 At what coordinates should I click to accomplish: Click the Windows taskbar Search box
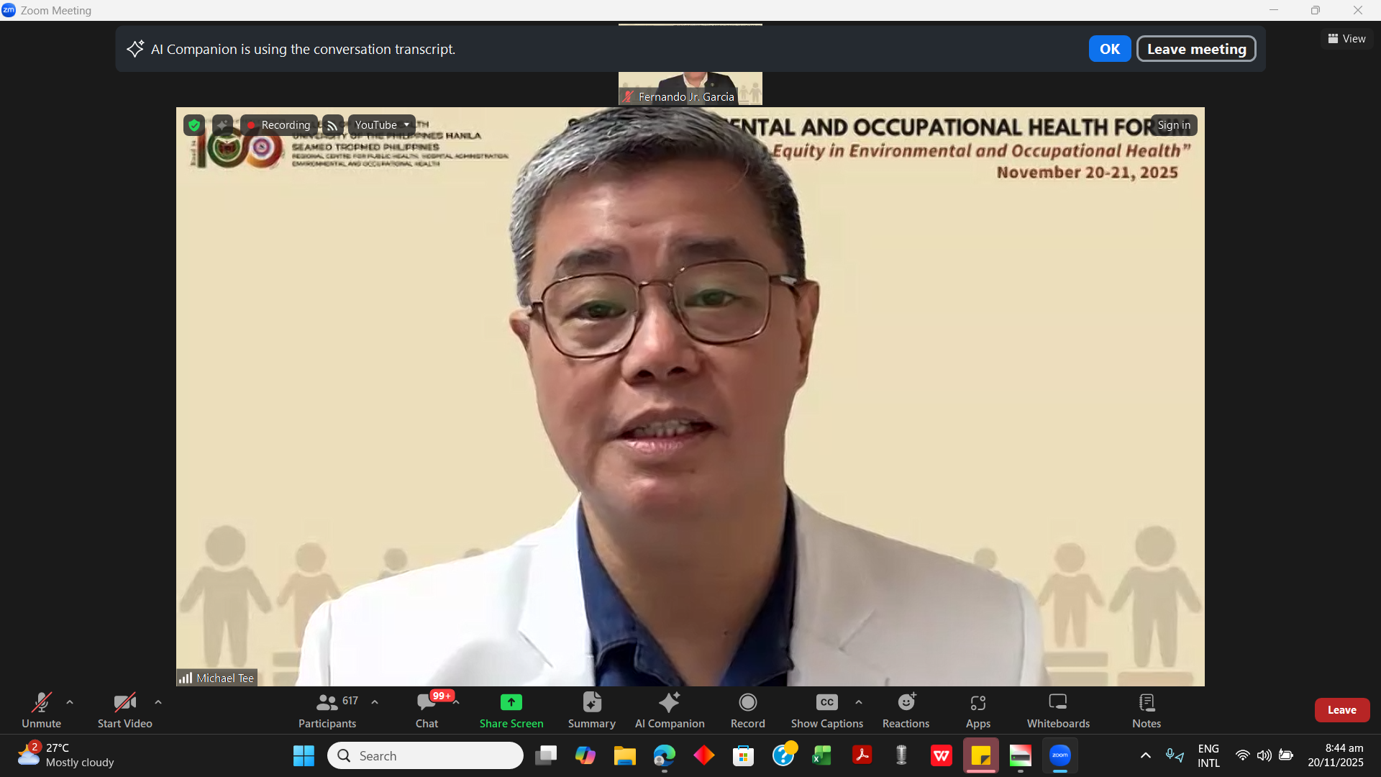tap(425, 755)
